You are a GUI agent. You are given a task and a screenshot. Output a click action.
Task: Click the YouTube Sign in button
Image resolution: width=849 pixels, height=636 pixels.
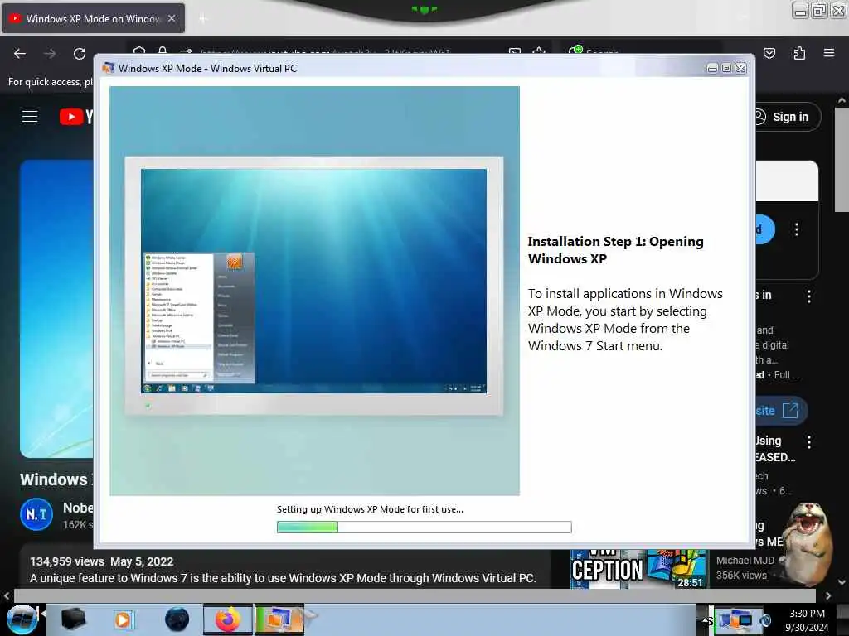tap(788, 117)
